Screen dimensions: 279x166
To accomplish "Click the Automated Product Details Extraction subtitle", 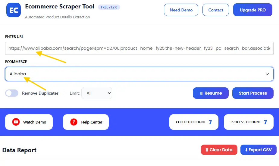I will 58,17.
